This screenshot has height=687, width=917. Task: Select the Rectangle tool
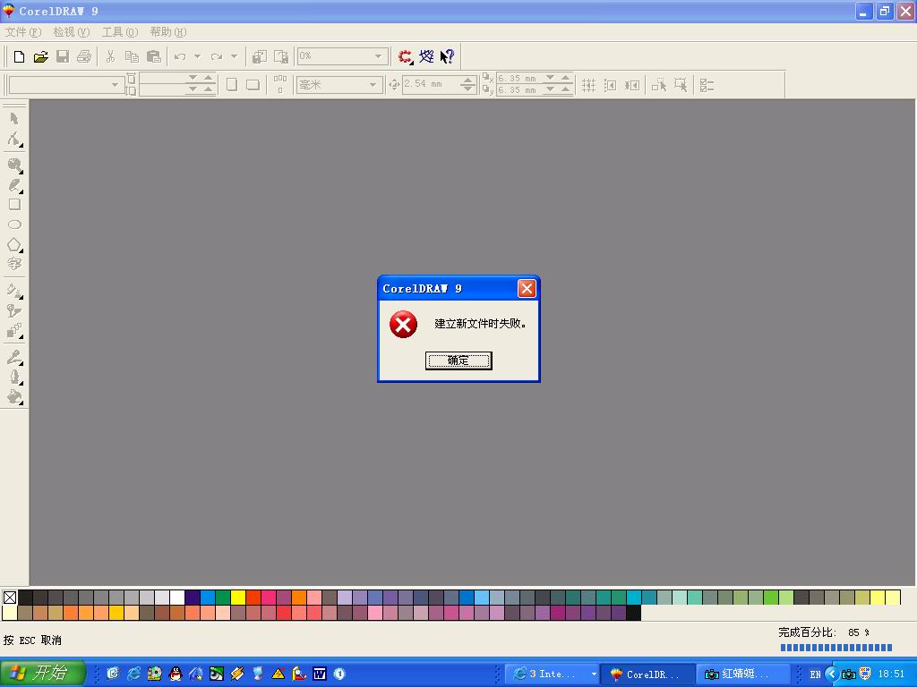[x=14, y=205]
